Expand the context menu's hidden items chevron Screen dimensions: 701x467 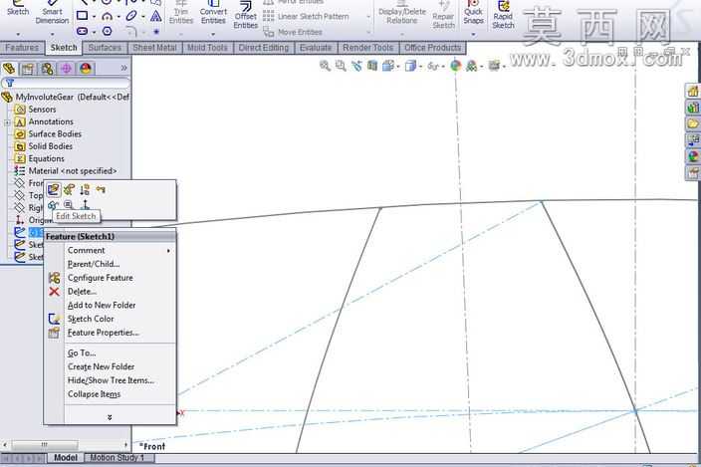coord(110,417)
